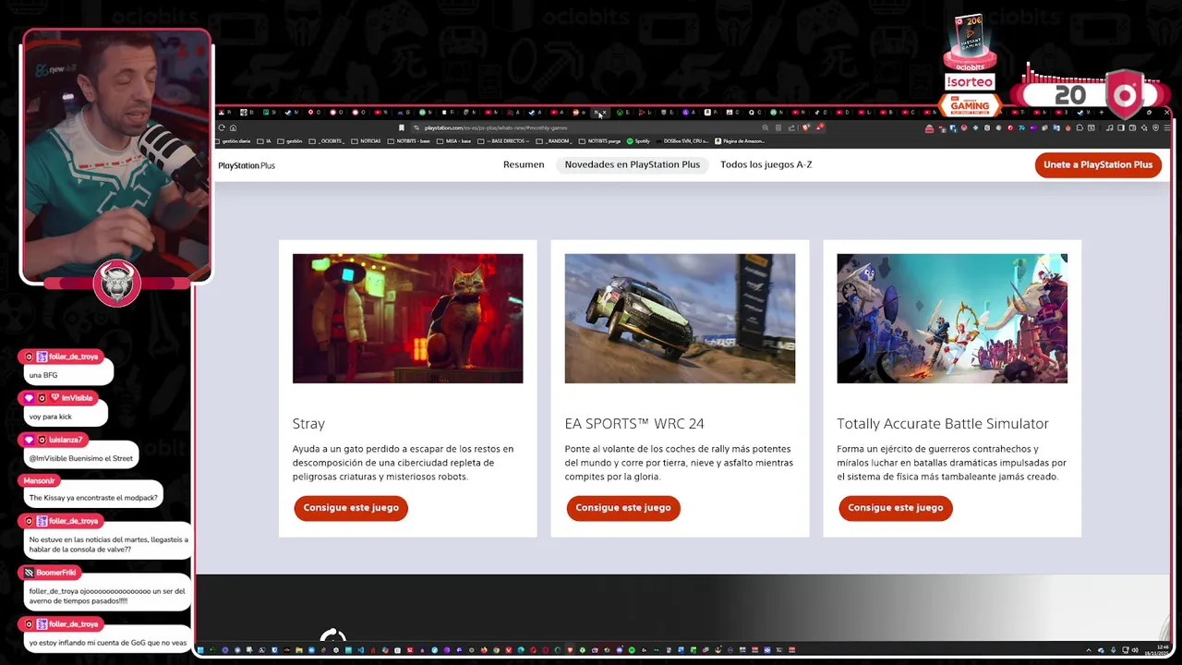Screen dimensions: 1182x665
Task: Open the 'NOTIBITS - base' bookmarks folder
Action: click(x=409, y=141)
